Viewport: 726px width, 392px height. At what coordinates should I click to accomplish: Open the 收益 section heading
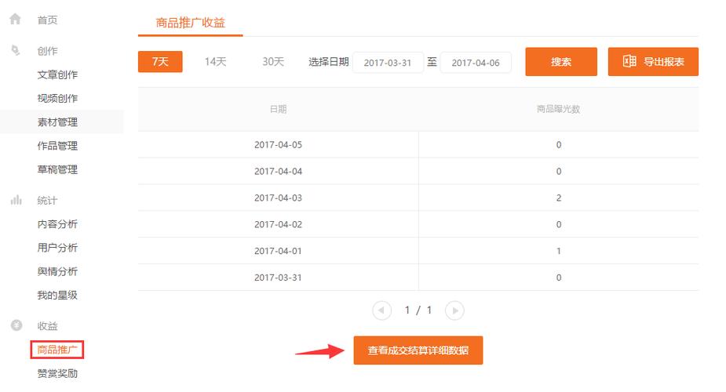47,326
